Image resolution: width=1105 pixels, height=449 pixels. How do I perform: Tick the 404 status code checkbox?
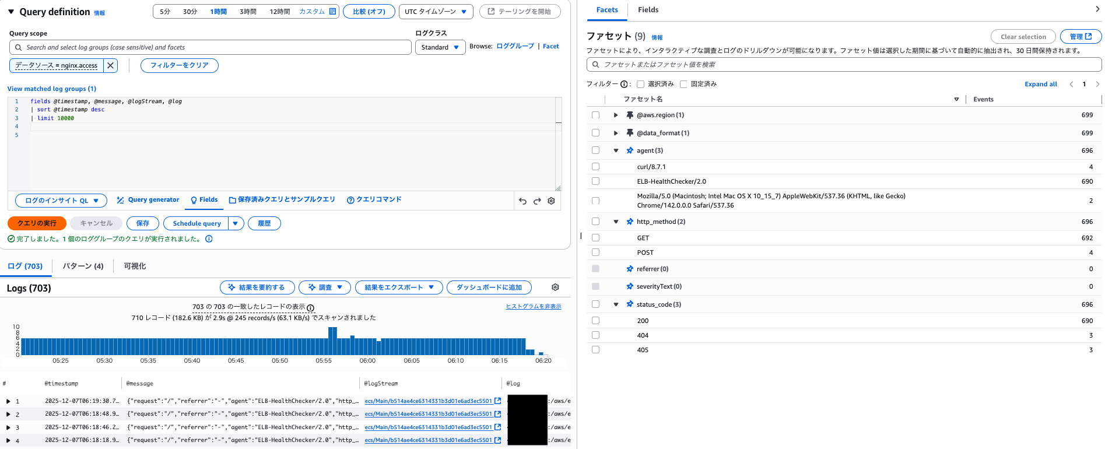click(x=595, y=335)
